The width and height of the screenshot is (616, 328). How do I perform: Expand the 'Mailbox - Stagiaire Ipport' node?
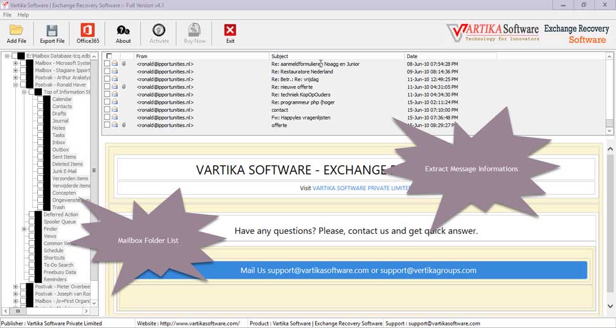15,70
